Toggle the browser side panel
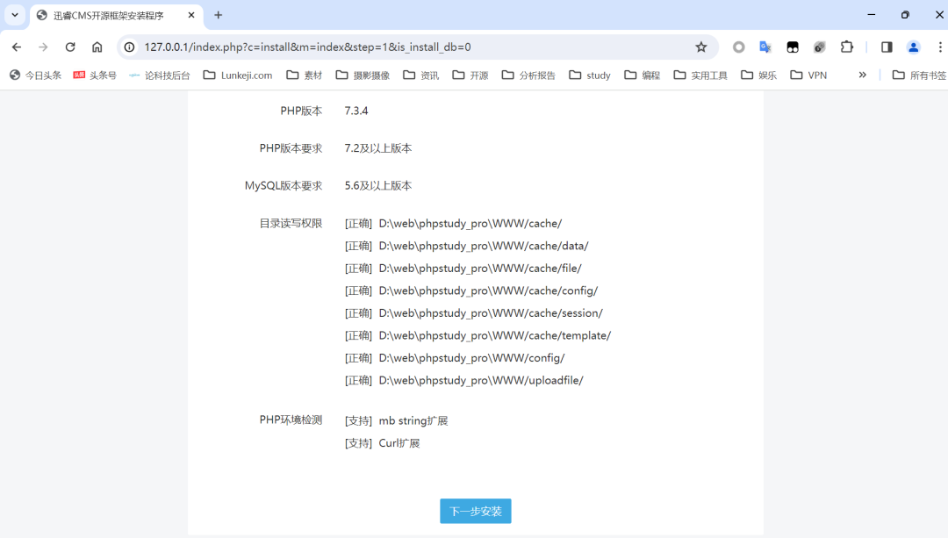This screenshot has height=538, width=948. click(x=887, y=47)
